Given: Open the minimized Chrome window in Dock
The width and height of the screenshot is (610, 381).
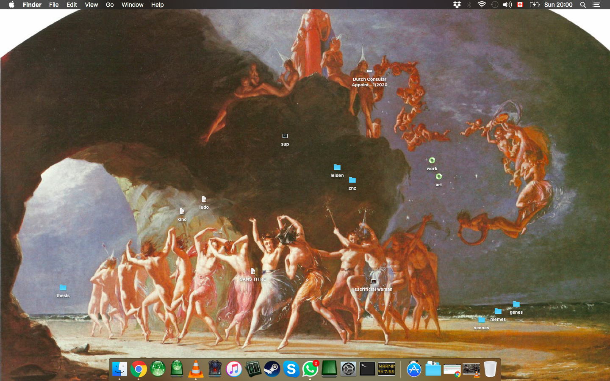Looking at the screenshot, I should (x=452, y=370).
